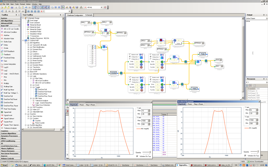The height and width of the screenshot is (167, 268).
Task: Pin the ToolBox panel with pushpin icon
Action: tap(16, 15)
